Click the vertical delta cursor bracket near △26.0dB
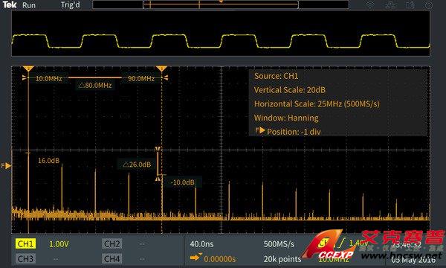 click(x=158, y=164)
